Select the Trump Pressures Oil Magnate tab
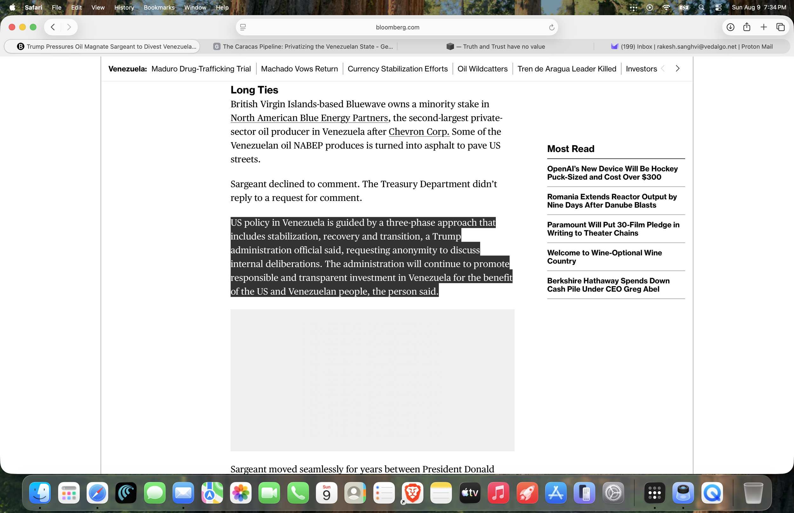The image size is (794, 513). click(102, 47)
